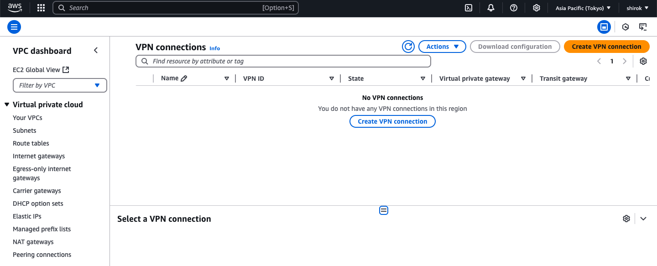
Task: Open NAT gateways in the sidebar
Action: (33, 242)
